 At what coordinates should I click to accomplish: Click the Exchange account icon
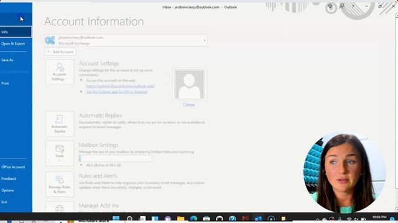tap(50, 40)
